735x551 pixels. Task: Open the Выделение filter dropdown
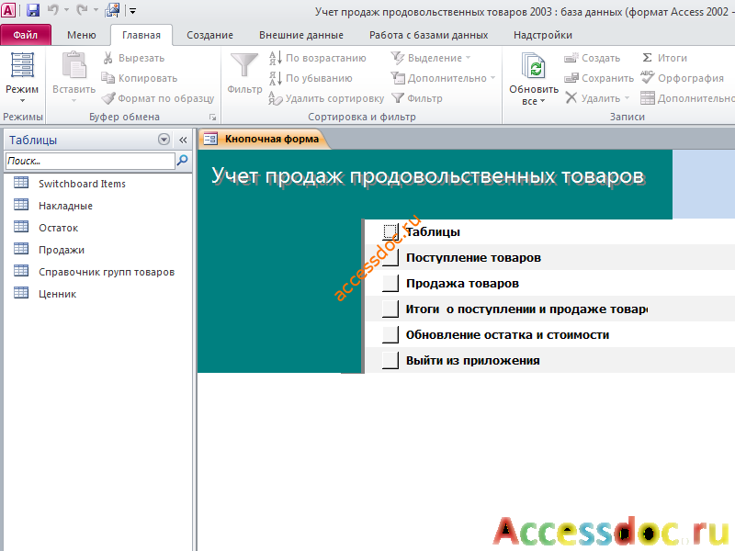pyautogui.click(x=430, y=58)
